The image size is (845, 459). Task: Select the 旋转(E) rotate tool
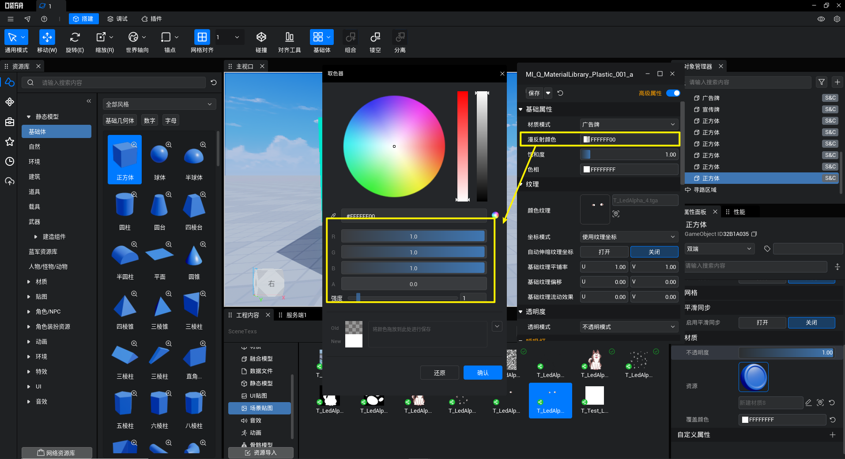tap(75, 42)
